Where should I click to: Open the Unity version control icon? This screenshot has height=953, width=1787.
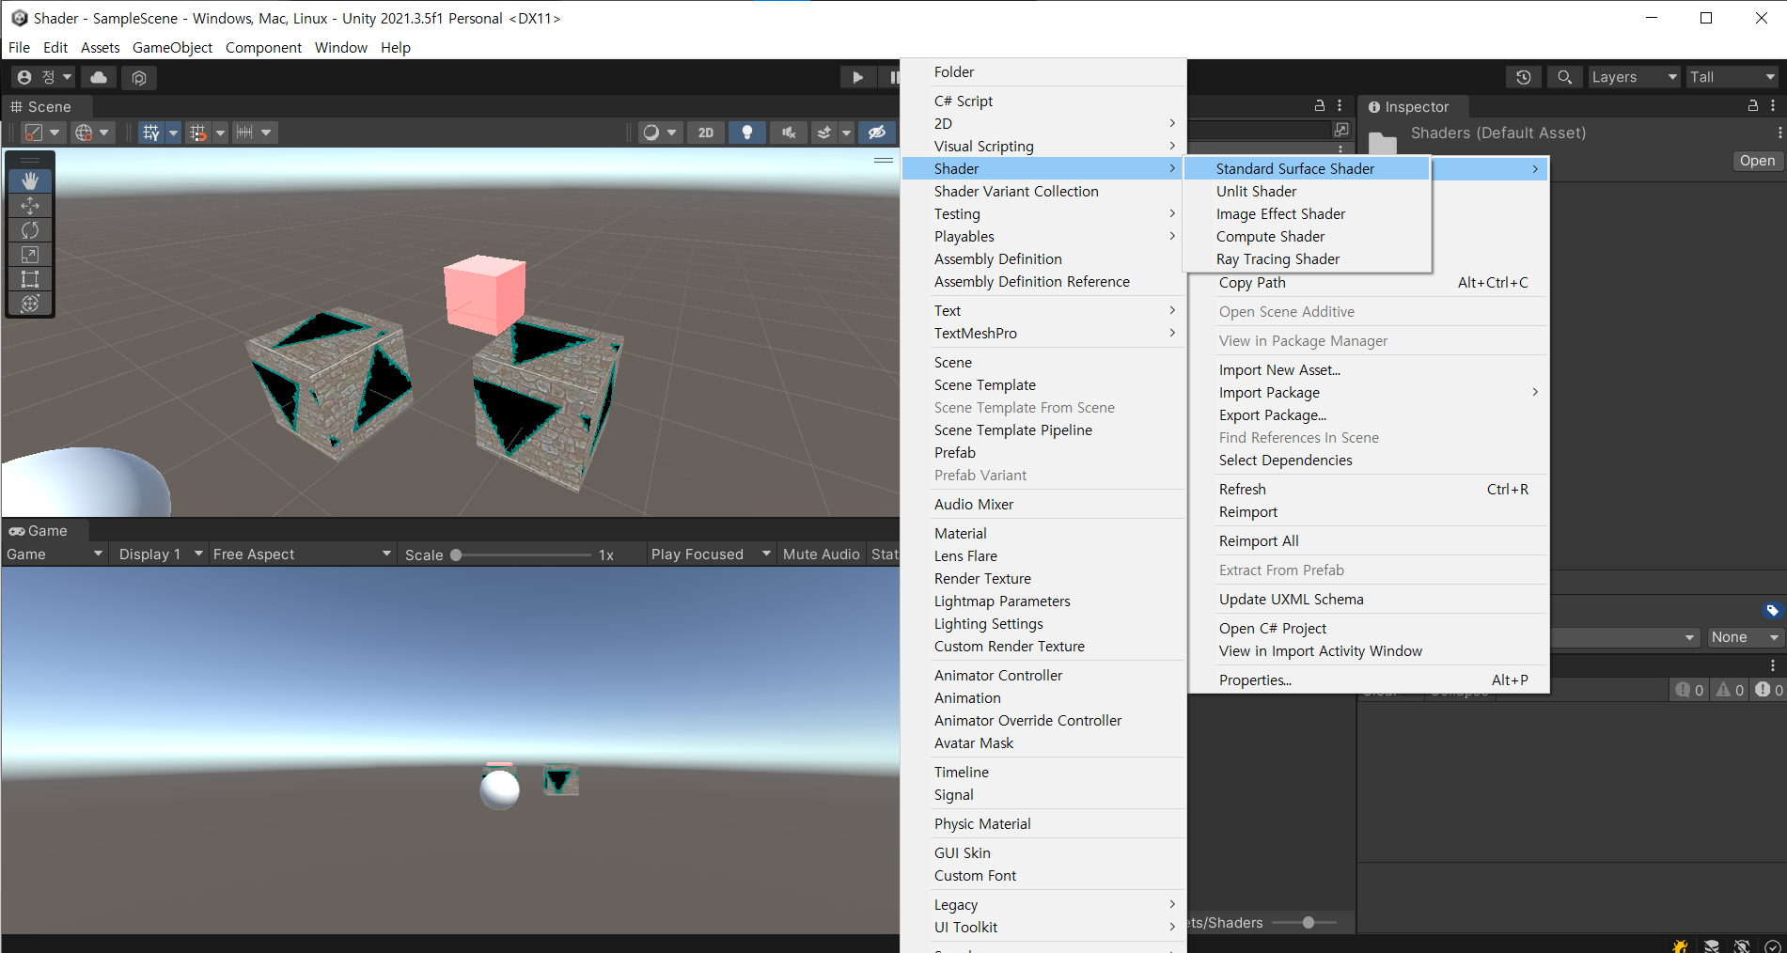[139, 77]
